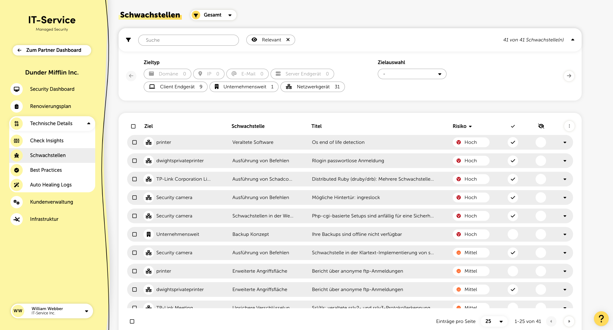The height and width of the screenshot is (330, 613).
Task: Click the Security Dashboard monitor icon
Action: (17, 89)
